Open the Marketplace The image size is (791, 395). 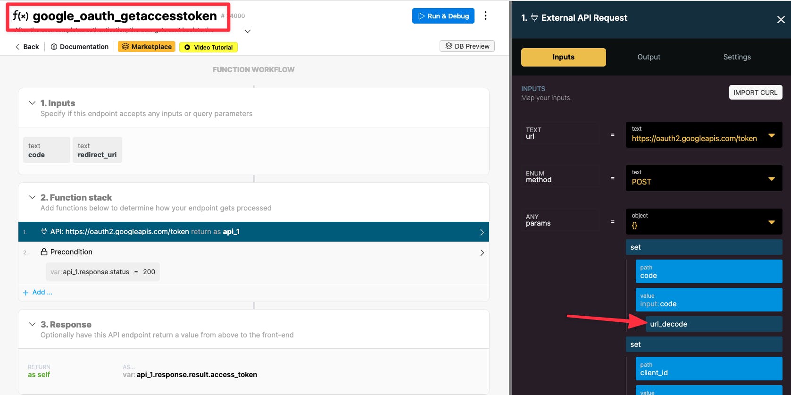coord(147,47)
